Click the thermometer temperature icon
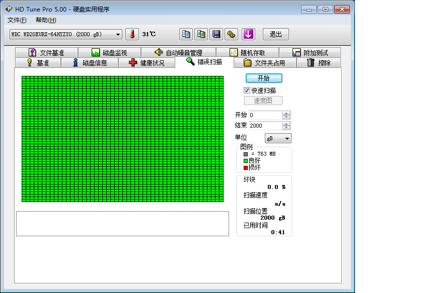435x293 pixels. (x=132, y=34)
